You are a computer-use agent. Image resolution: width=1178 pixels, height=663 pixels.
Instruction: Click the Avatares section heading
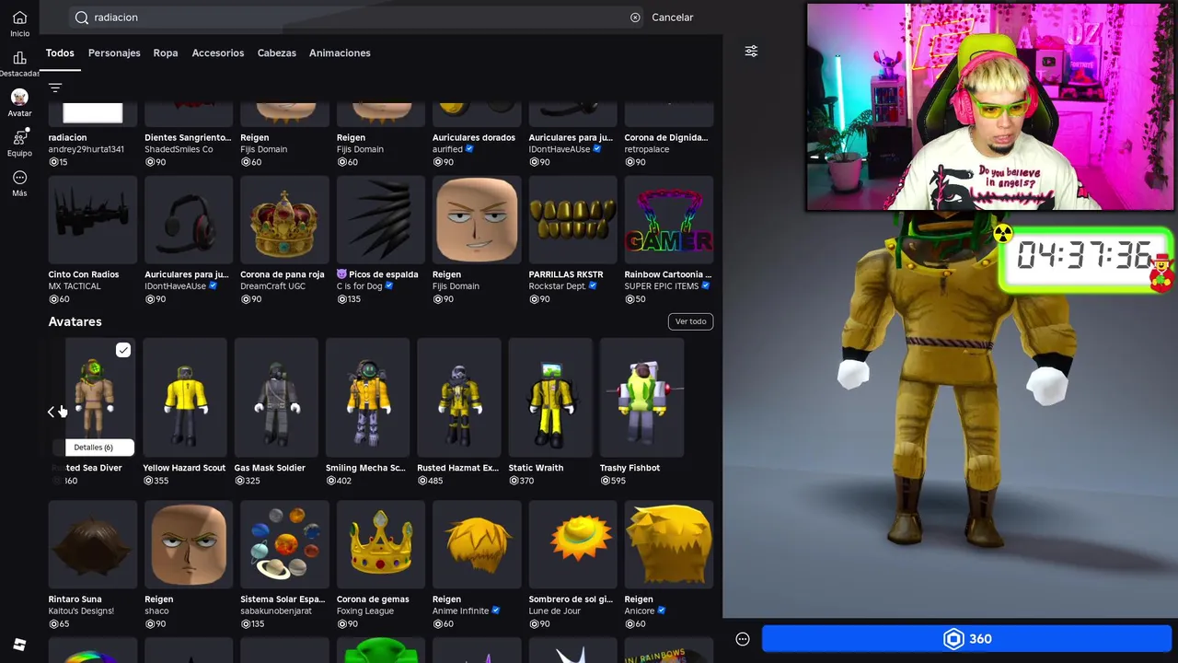pyautogui.click(x=75, y=321)
